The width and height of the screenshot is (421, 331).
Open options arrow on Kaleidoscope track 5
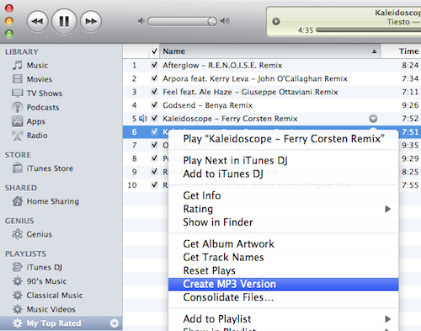point(373,119)
